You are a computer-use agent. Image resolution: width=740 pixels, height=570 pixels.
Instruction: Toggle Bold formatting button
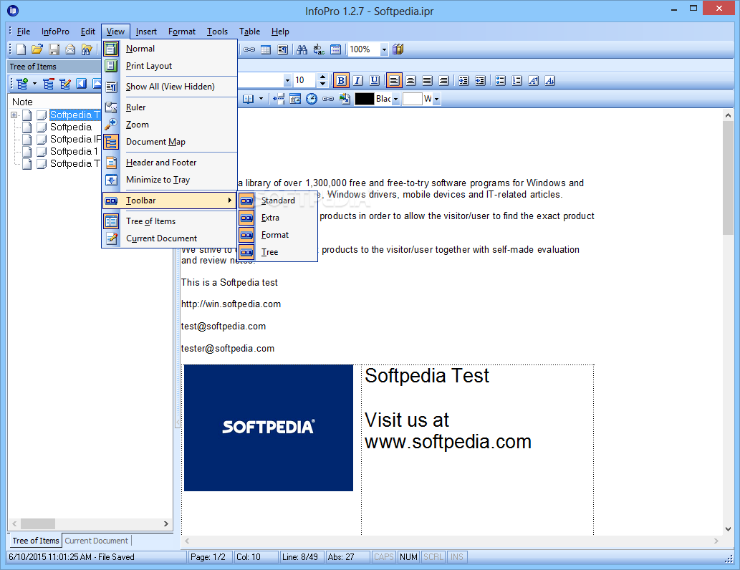point(341,81)
